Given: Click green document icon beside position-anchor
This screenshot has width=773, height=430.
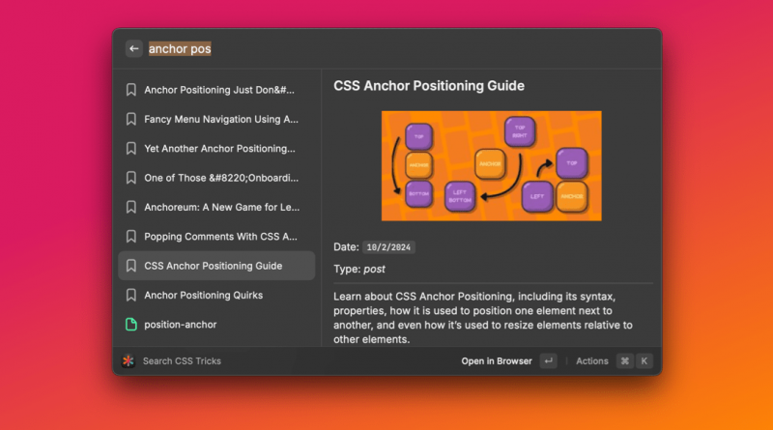Looking at the screenshot, I should [130, 324].
